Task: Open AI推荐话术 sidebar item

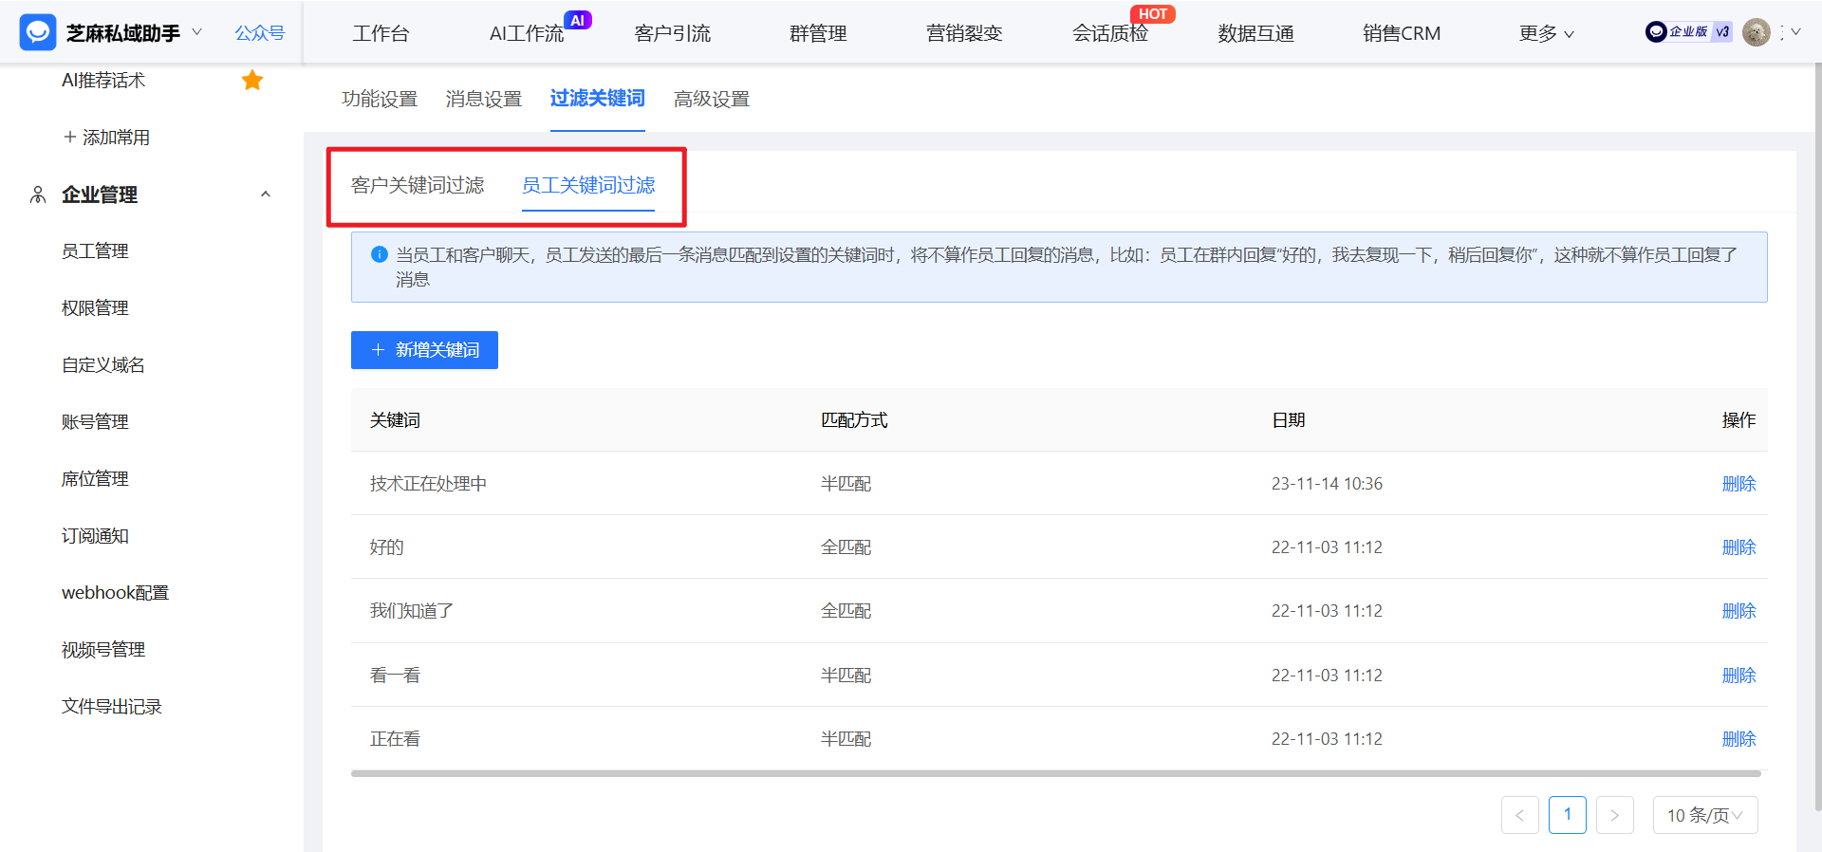Action: (103, 81)
